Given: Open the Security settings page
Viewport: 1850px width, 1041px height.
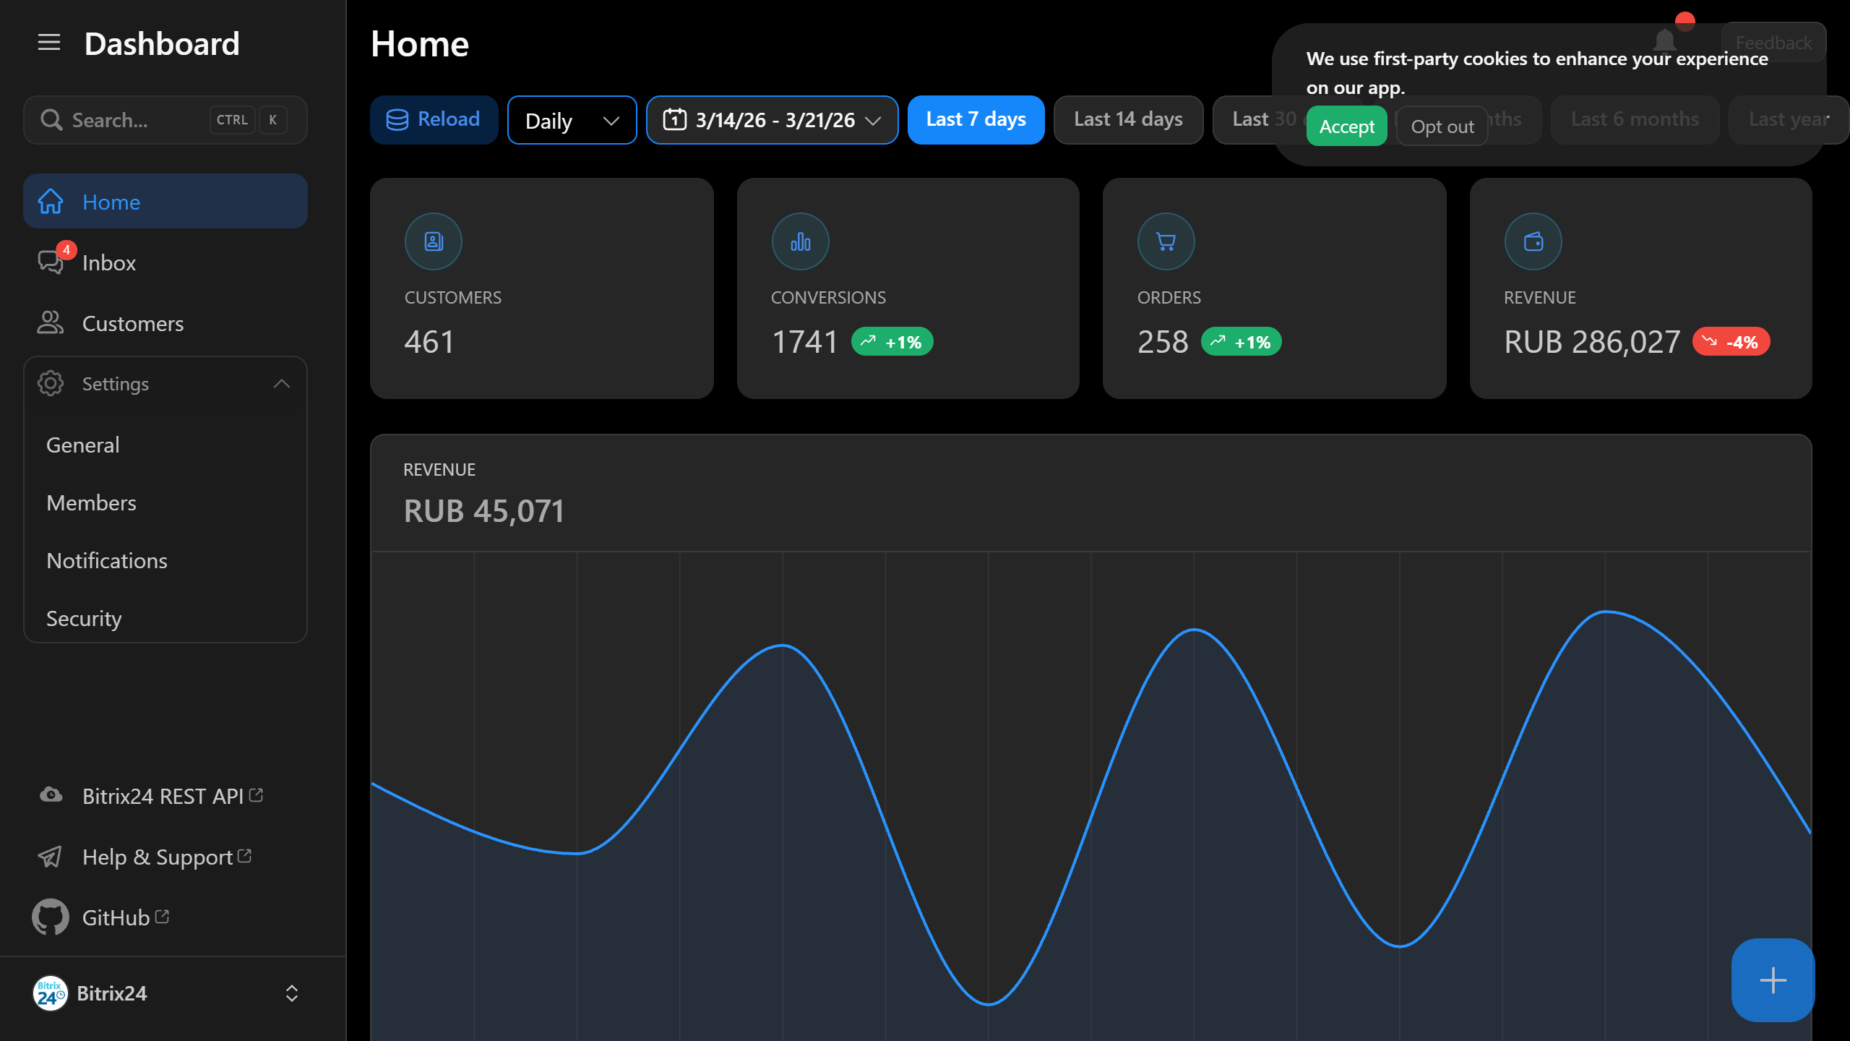Looking at the screenshot, I should [83, 618].
